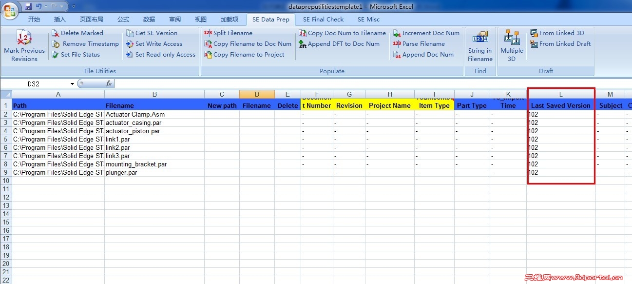Click Copy Doc Num to Filename
The height and width of the screenshot is (284, 632).
[342, 33]
